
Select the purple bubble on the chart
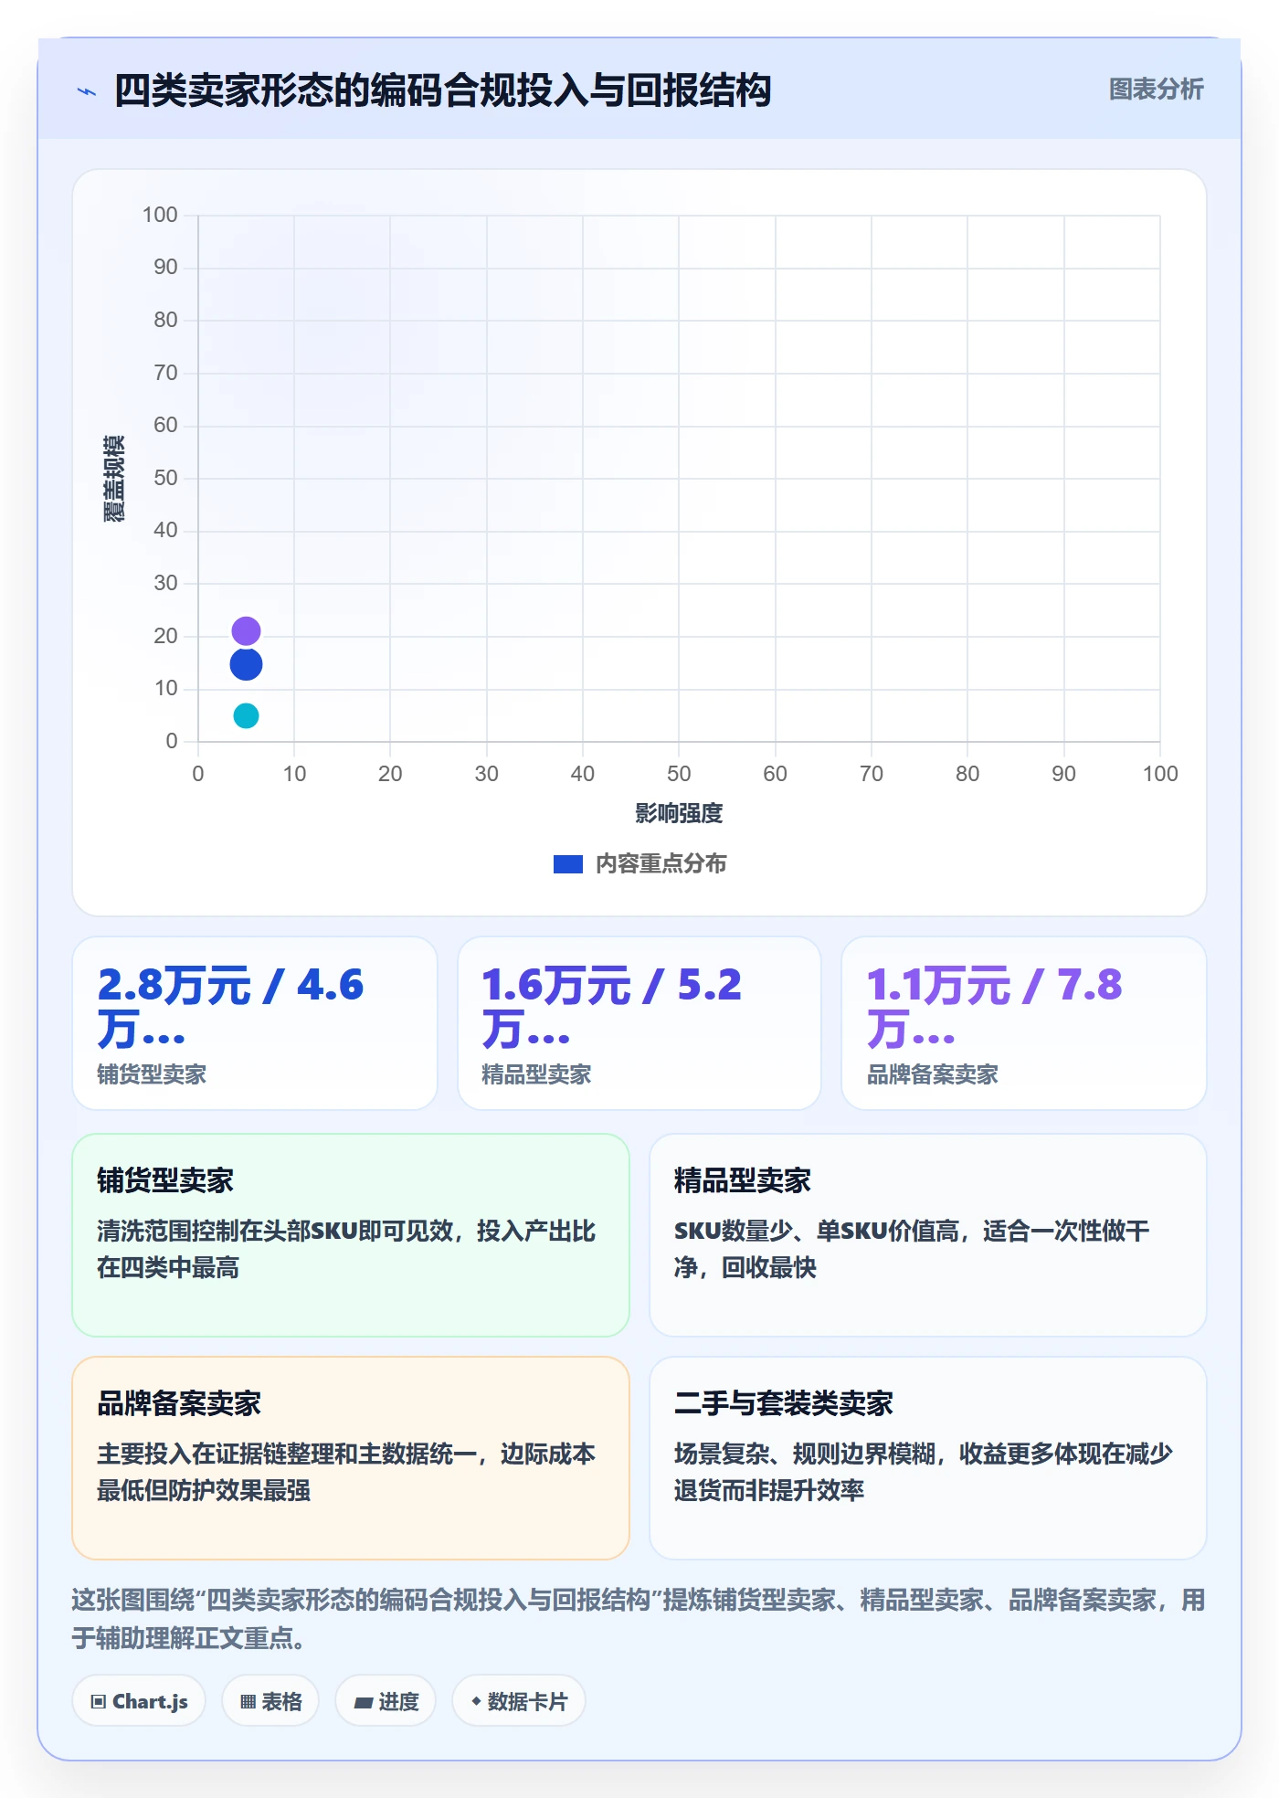coord(246,631)
